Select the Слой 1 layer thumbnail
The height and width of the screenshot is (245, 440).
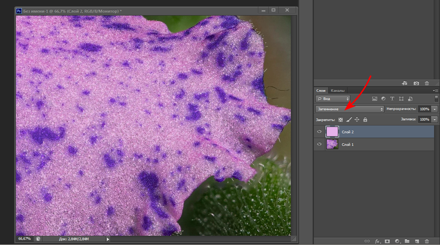pos(332,144)
